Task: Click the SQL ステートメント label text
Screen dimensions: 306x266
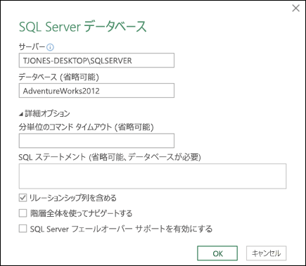Action: coord(110,157)
